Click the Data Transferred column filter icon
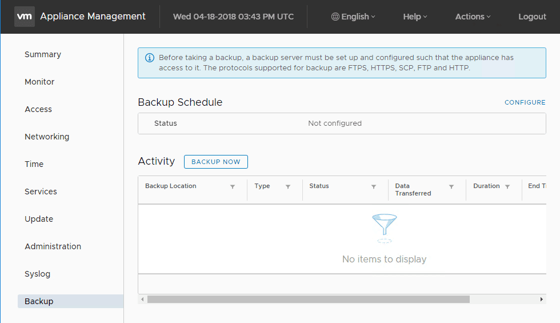This screenshot has width=560, height=323. pos(451,187)
